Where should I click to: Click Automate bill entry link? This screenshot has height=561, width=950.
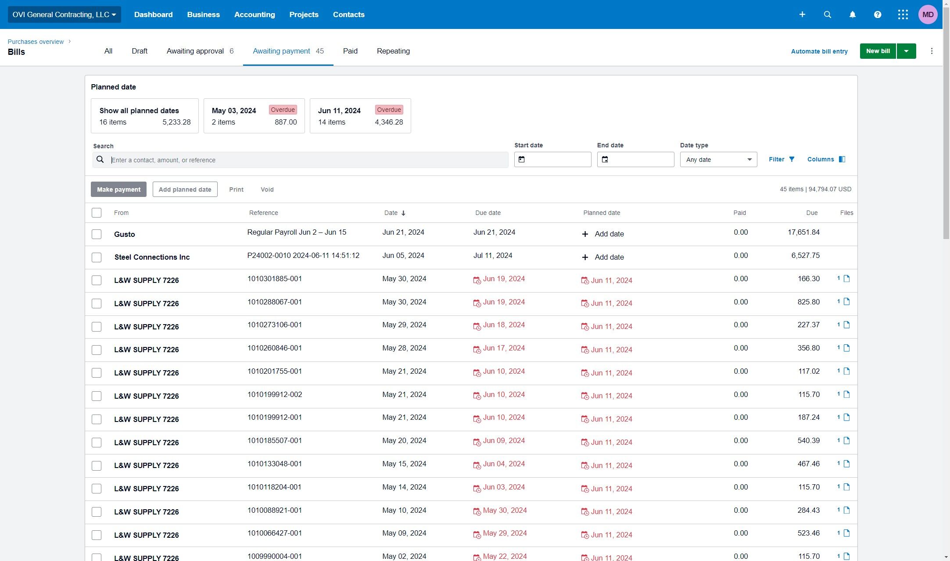819,51
